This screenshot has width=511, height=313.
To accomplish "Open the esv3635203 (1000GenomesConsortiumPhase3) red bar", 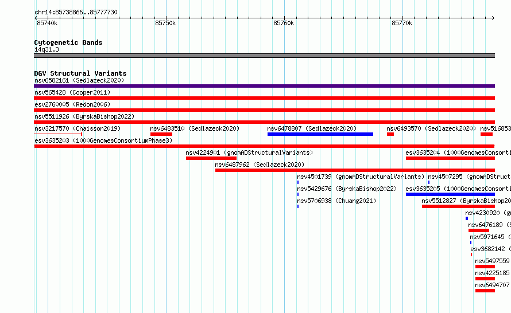I will [x=264, y=146].
